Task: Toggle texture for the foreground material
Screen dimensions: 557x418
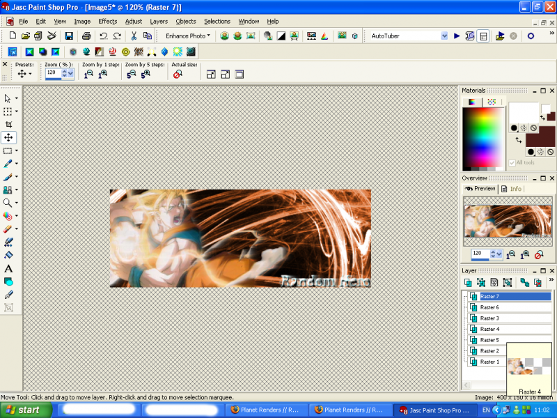Action: tap(524, 128)
